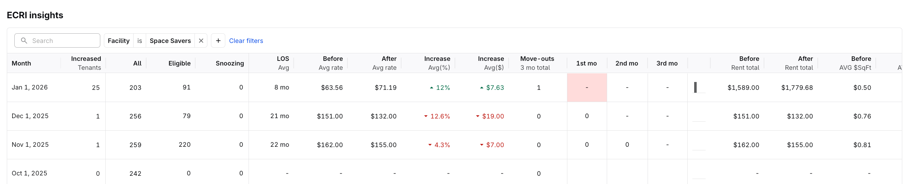Sort by the Month column header
This screenshot has height=184, width=908.
point(21,63)
